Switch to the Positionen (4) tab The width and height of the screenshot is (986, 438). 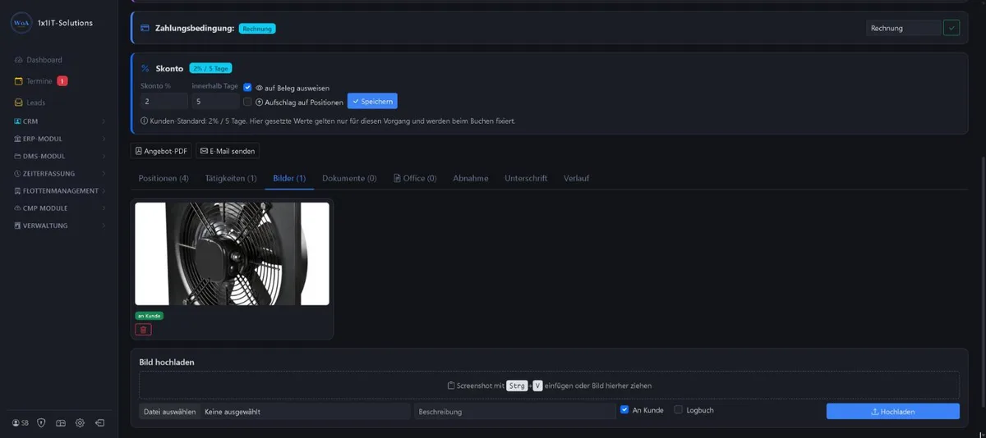(x=164, y=178)
